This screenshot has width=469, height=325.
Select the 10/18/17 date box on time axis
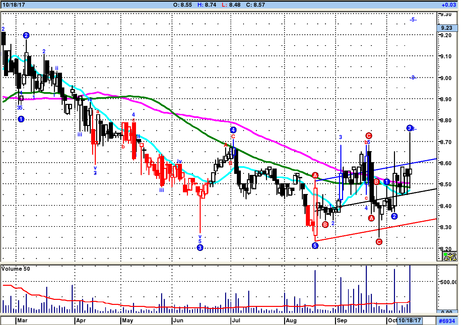click(x=409, y=321)
